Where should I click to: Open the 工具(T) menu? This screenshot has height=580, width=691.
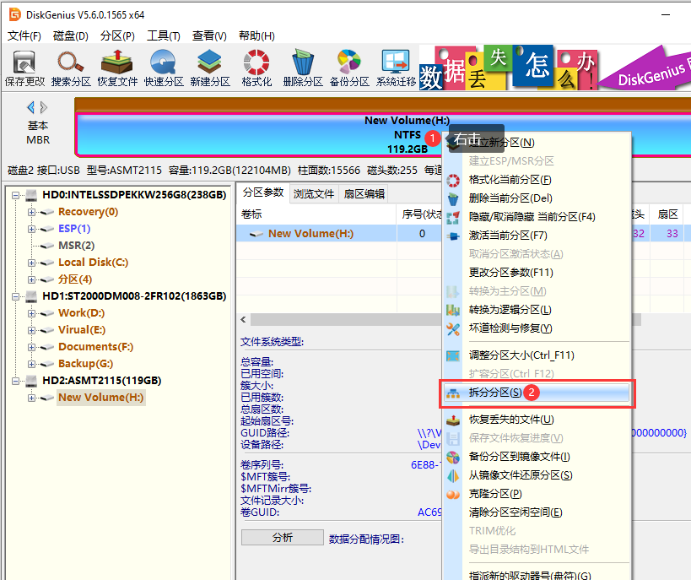click(164, 35)
